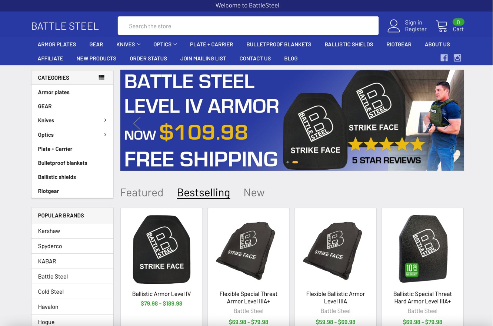This screenshot has width=493, height=326.
Task: Open RIOTGEAR navigation item
Action: pyautogui.click(x=399, y=44)
